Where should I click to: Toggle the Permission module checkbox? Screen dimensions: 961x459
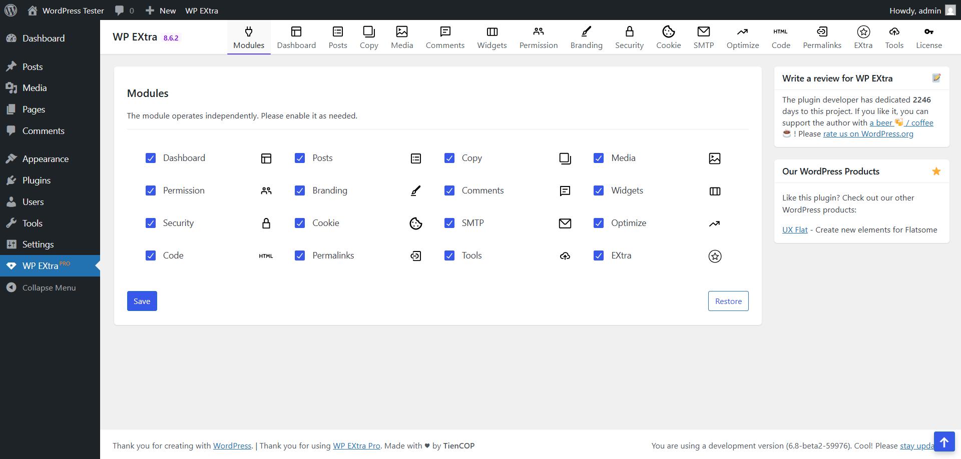click(x=150, y=190)
